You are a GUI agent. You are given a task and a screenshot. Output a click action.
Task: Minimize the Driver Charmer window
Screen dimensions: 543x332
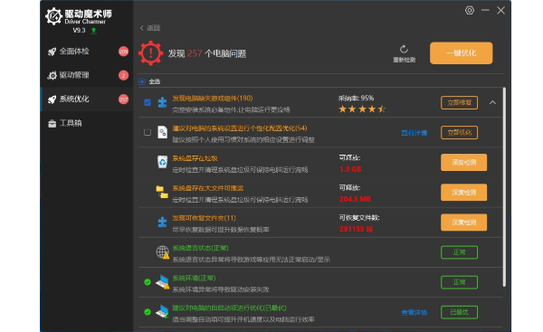coord(485,10)
